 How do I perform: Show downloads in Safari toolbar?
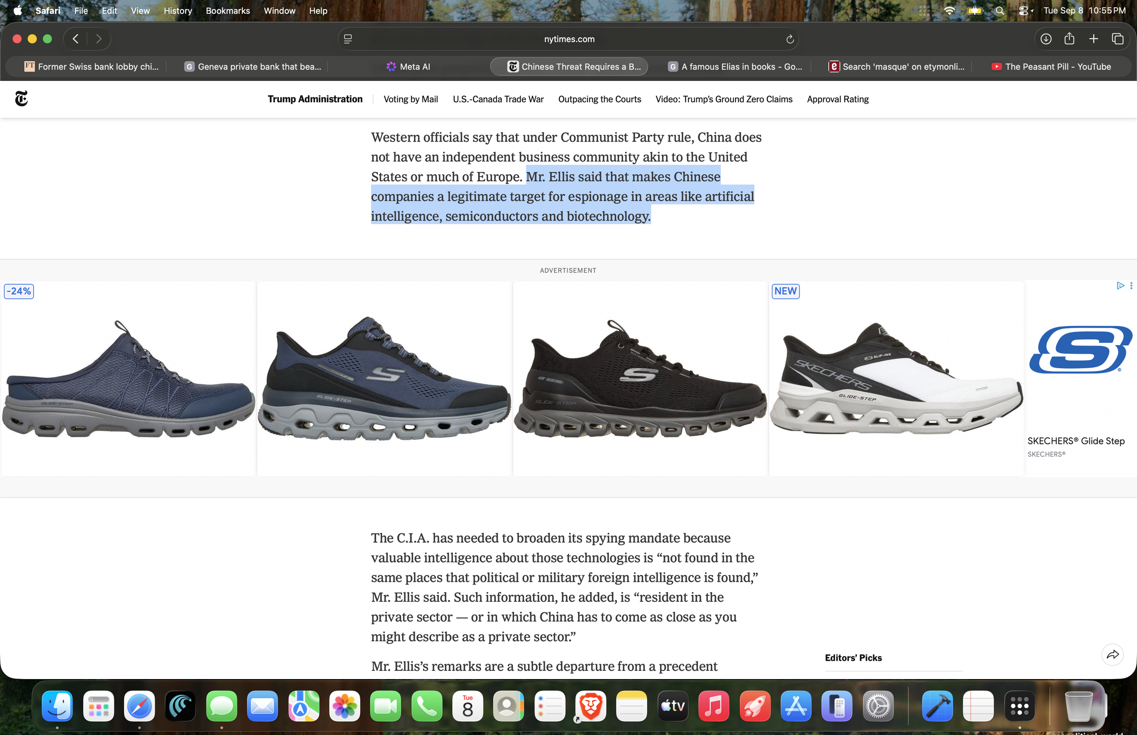(1046, 39)
